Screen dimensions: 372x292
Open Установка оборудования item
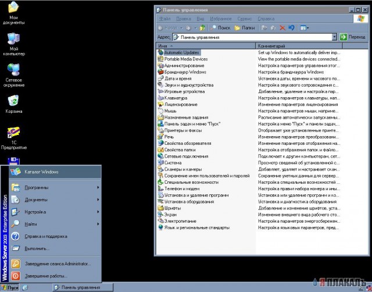(186, 202)
